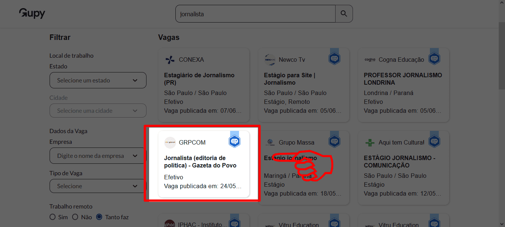Open the Empresa company name dropdown
Screen dimensions: 505x227
[x=98, y=156]
